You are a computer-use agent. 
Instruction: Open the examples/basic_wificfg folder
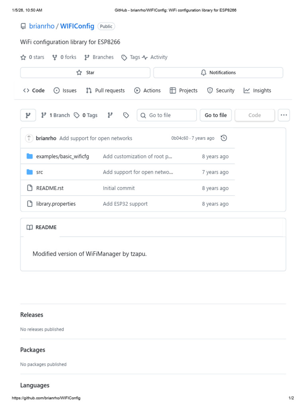coord(63,156)
